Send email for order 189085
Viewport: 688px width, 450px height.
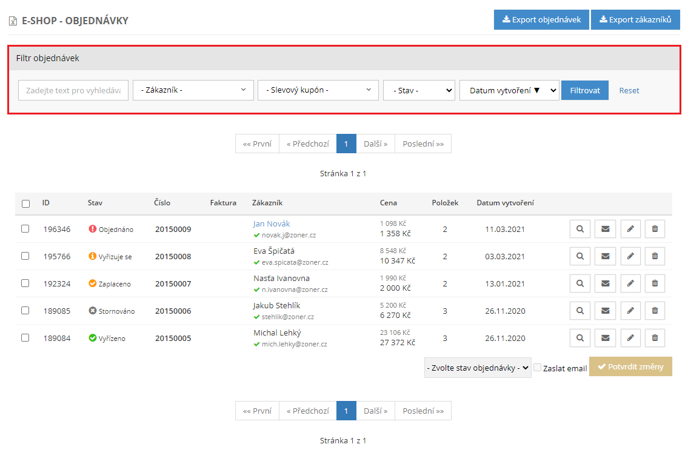[x=605, y=311]
